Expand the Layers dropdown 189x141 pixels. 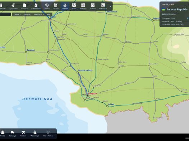click(17, 15)
